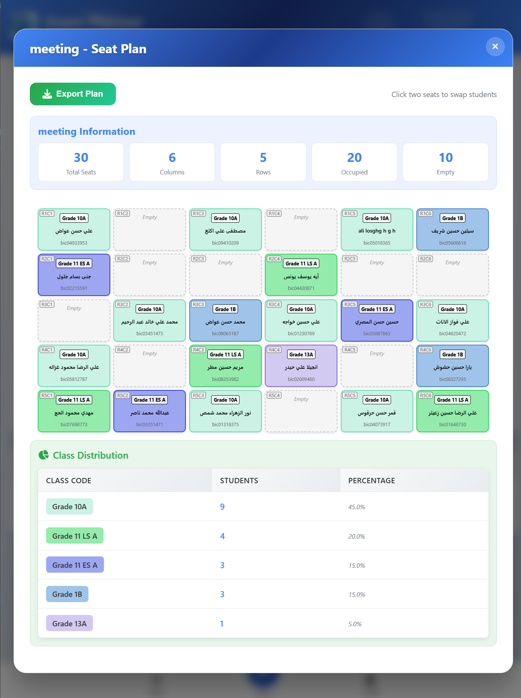This screenshot has height=698, width=521.
Task: Choose seat R3C5 with bic03887863
Action: (377, 320)
